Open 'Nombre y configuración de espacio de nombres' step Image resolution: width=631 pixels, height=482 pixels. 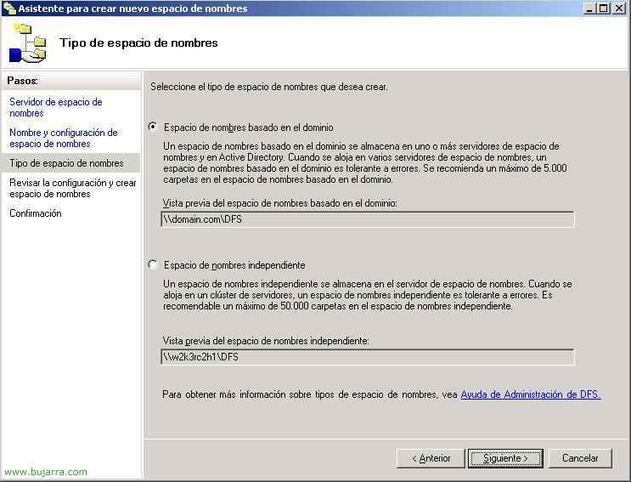[x=63, y=138]
